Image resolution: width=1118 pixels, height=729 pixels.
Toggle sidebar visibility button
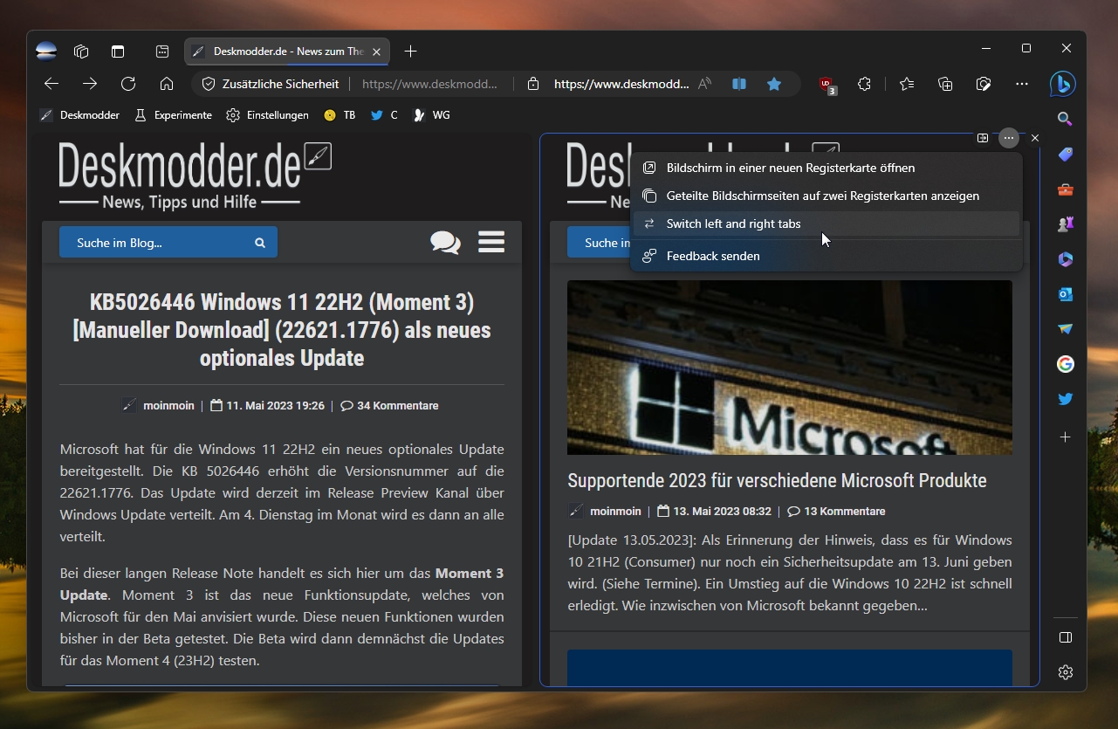click(1065, 637)
